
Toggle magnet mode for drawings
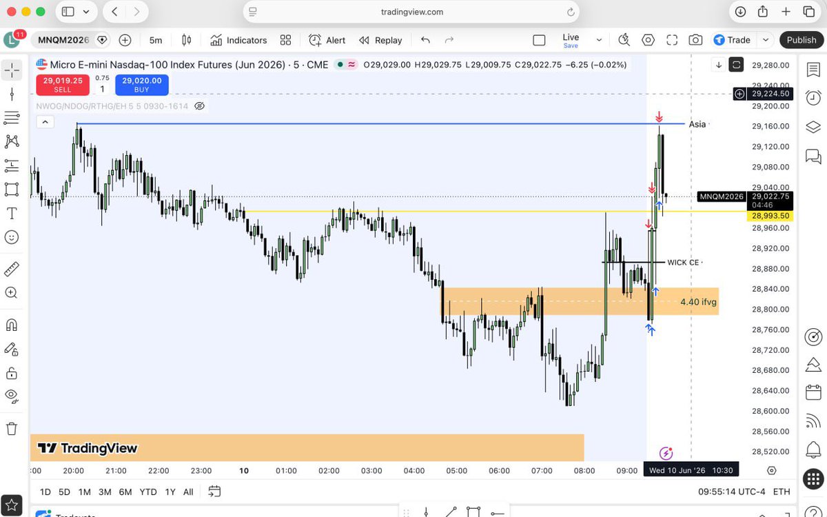pos(12,325)
